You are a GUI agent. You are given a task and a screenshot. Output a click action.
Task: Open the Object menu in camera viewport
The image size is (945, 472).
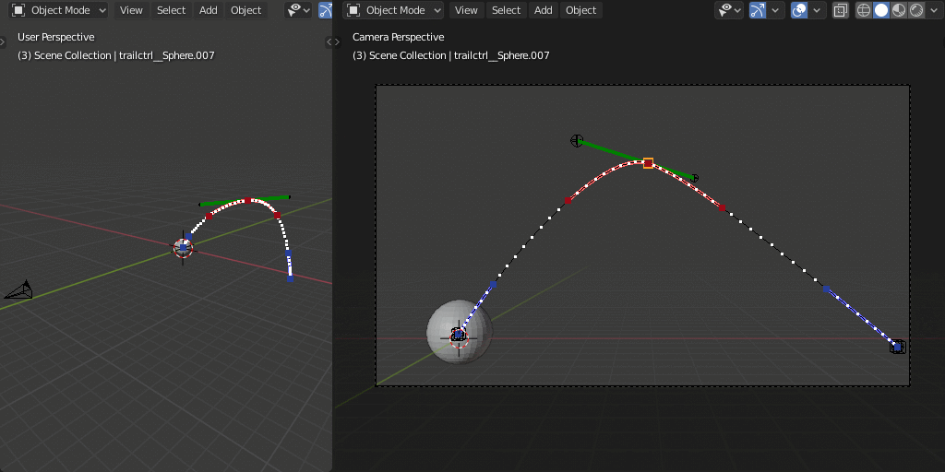pos(581,10)
